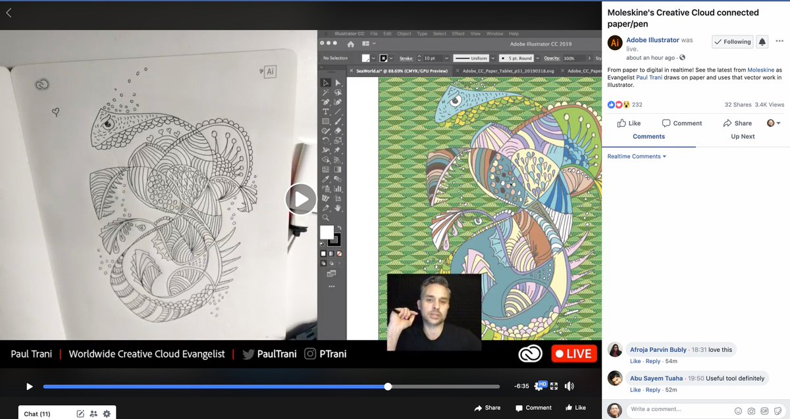Open the fill swatch dropdown in control bar

pos(373,58)
